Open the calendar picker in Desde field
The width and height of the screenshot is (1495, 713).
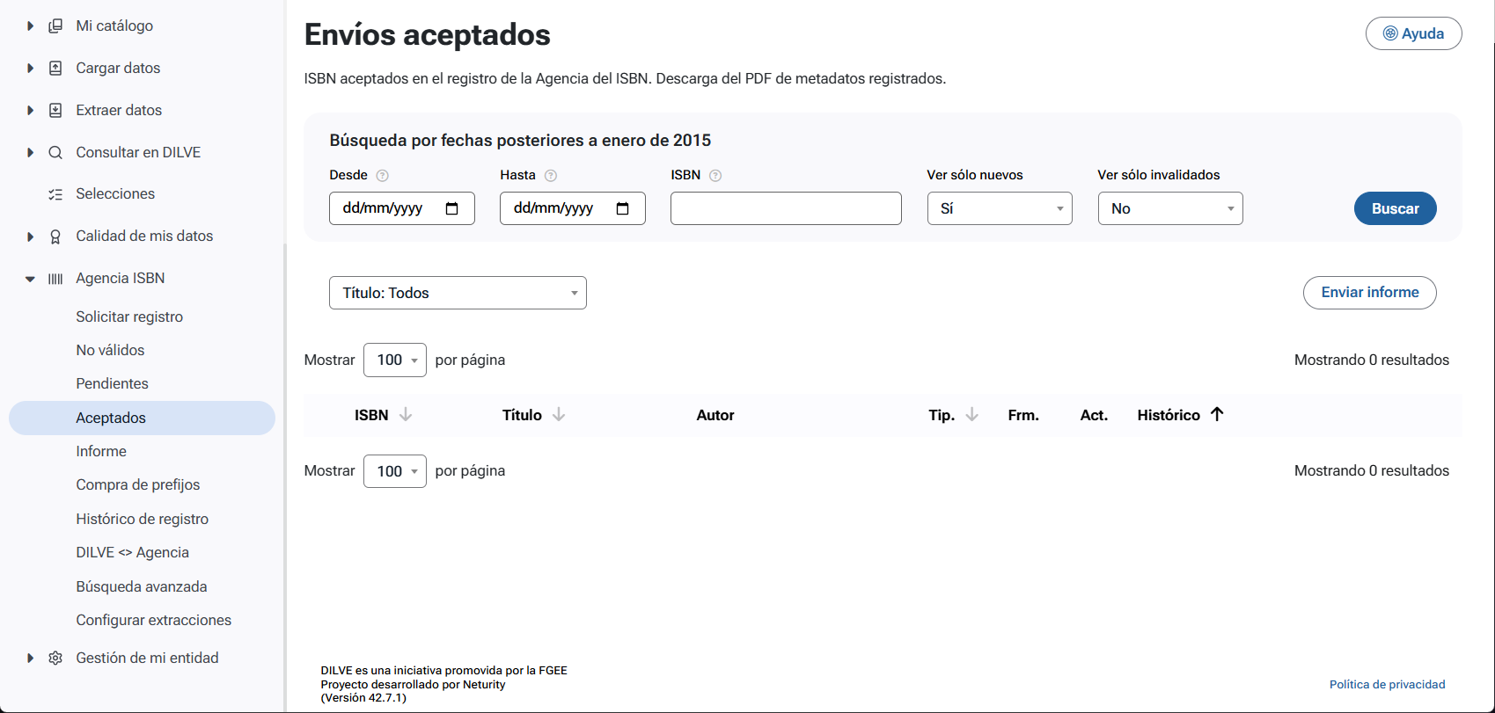[x=452, y=208]
